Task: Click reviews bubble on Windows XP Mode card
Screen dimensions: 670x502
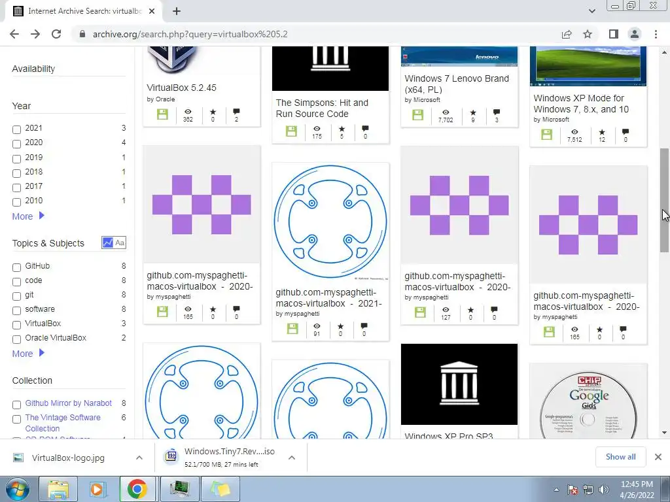Action: tap(626, 132)
